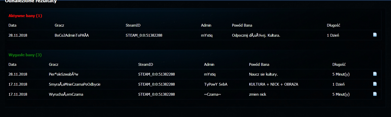
Task: Click details icon for TyPowY SebA ban
Action: coord(375,84)
